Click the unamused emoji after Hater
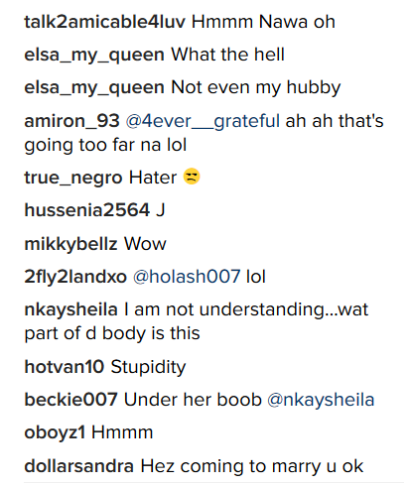This screenshot has width=409, height=487. coord(192,177)
